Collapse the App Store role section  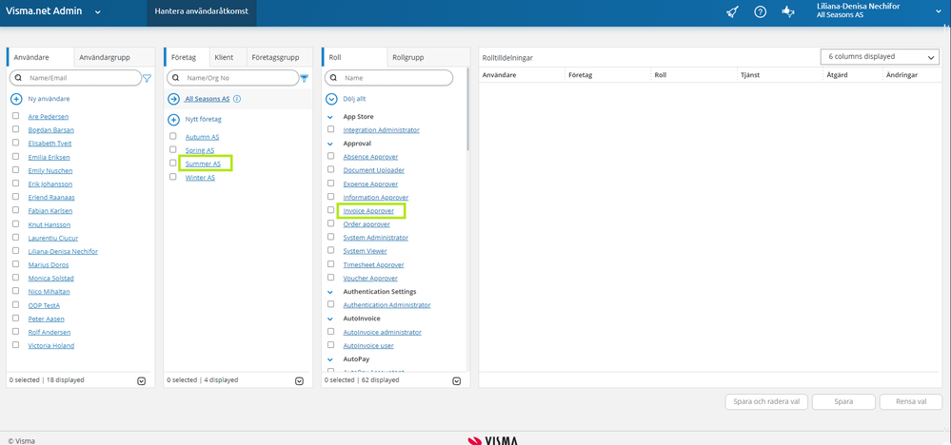(330, 117)
